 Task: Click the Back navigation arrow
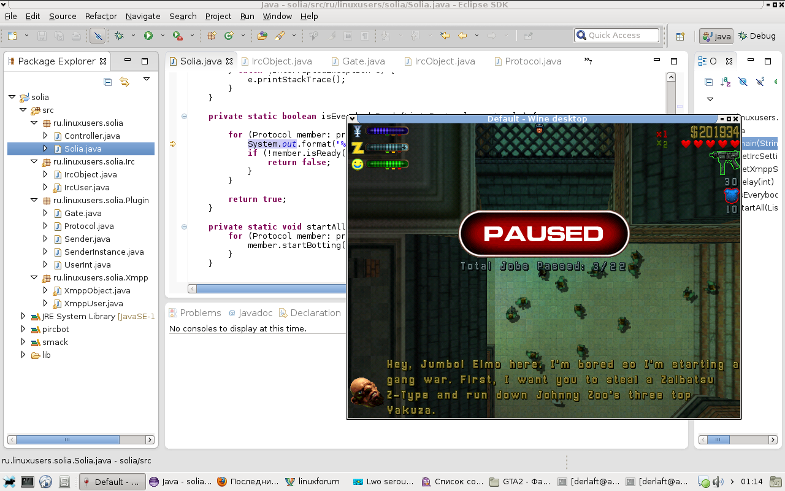[x=462, y=36]
